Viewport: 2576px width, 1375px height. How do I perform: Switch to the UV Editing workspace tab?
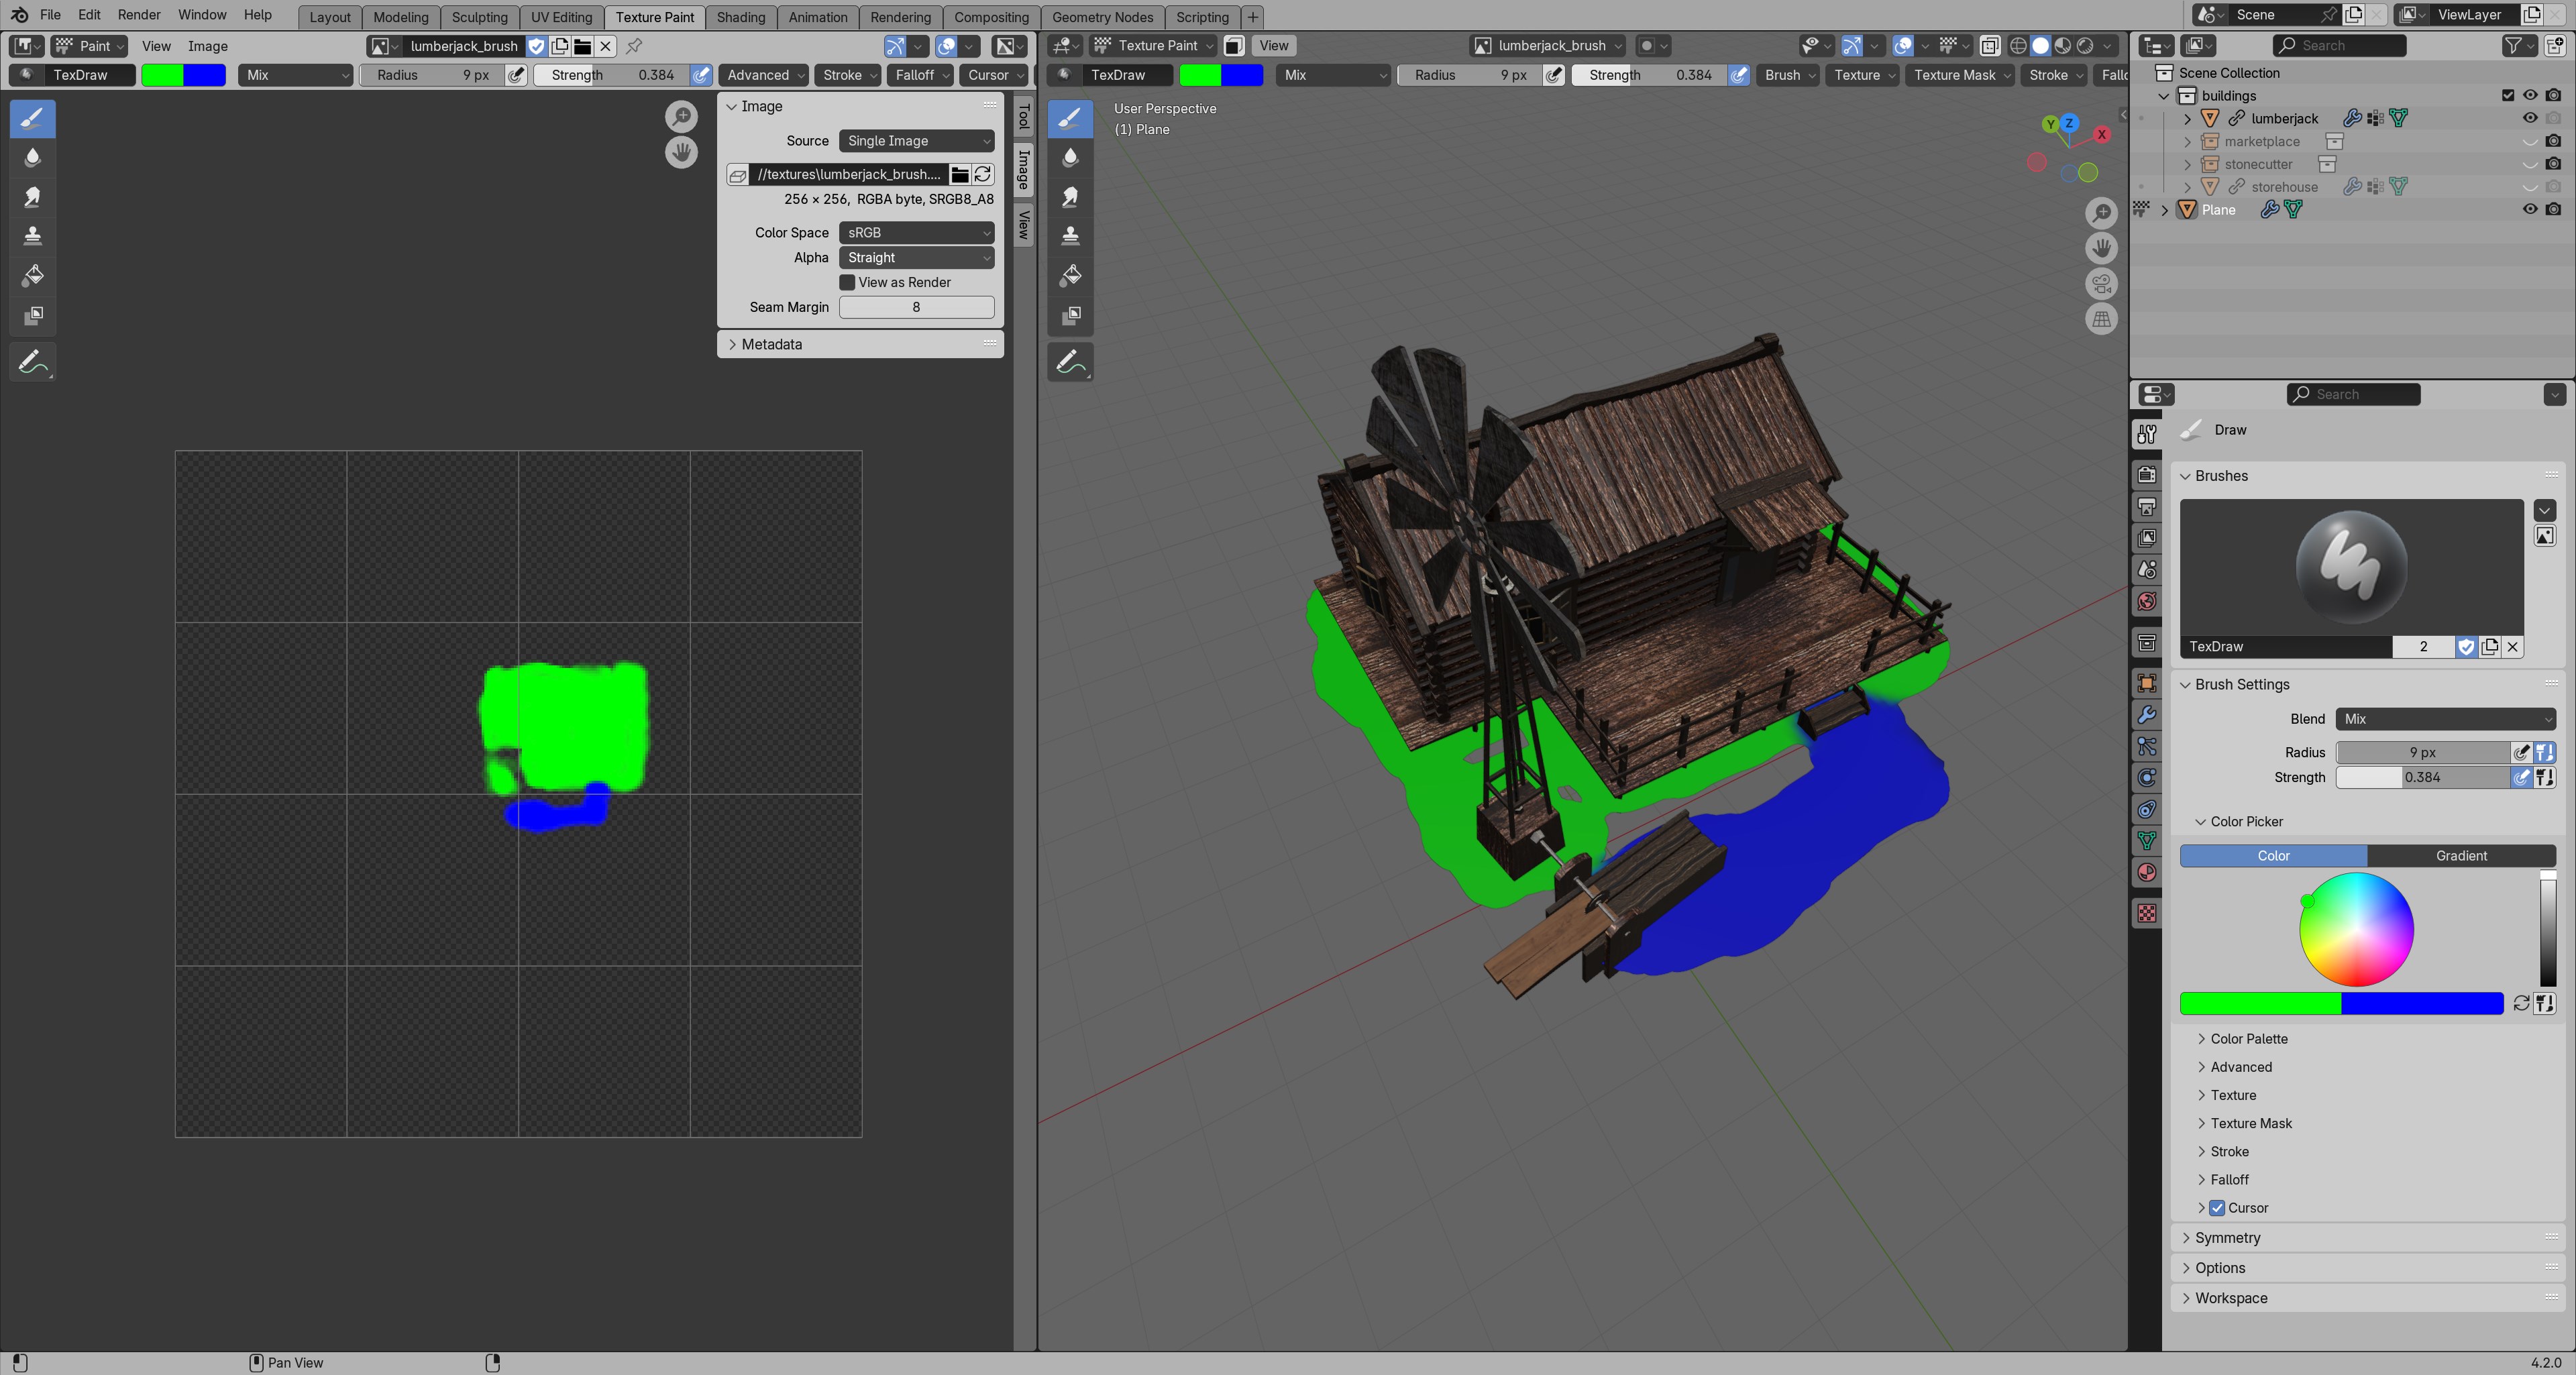(x=561, y=17)
